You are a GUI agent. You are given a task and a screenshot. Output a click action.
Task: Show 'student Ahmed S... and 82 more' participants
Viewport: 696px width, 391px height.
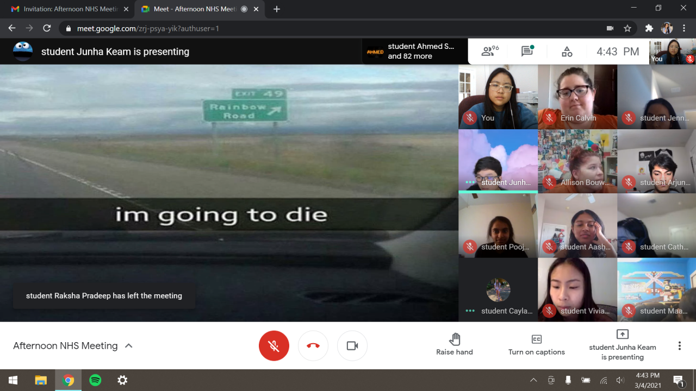(415, 52)
